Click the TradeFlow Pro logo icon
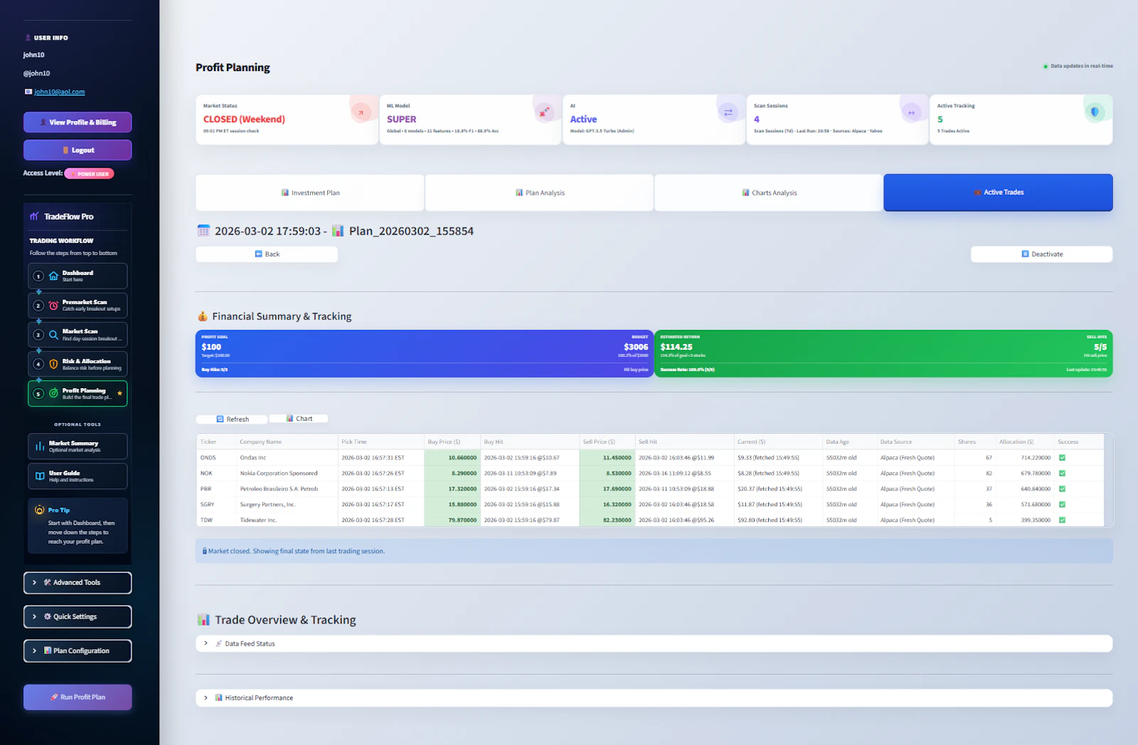This screenshot has width=1138, height=745. [34, 216]
